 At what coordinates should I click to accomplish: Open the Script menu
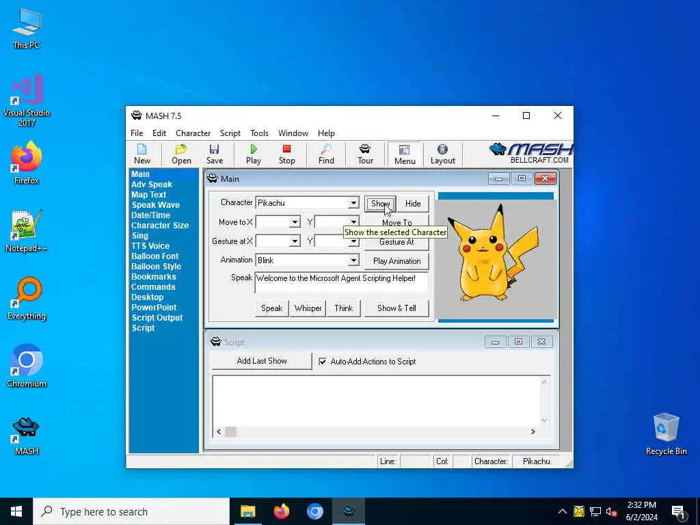pyautogui.click(x=230, y=133)
